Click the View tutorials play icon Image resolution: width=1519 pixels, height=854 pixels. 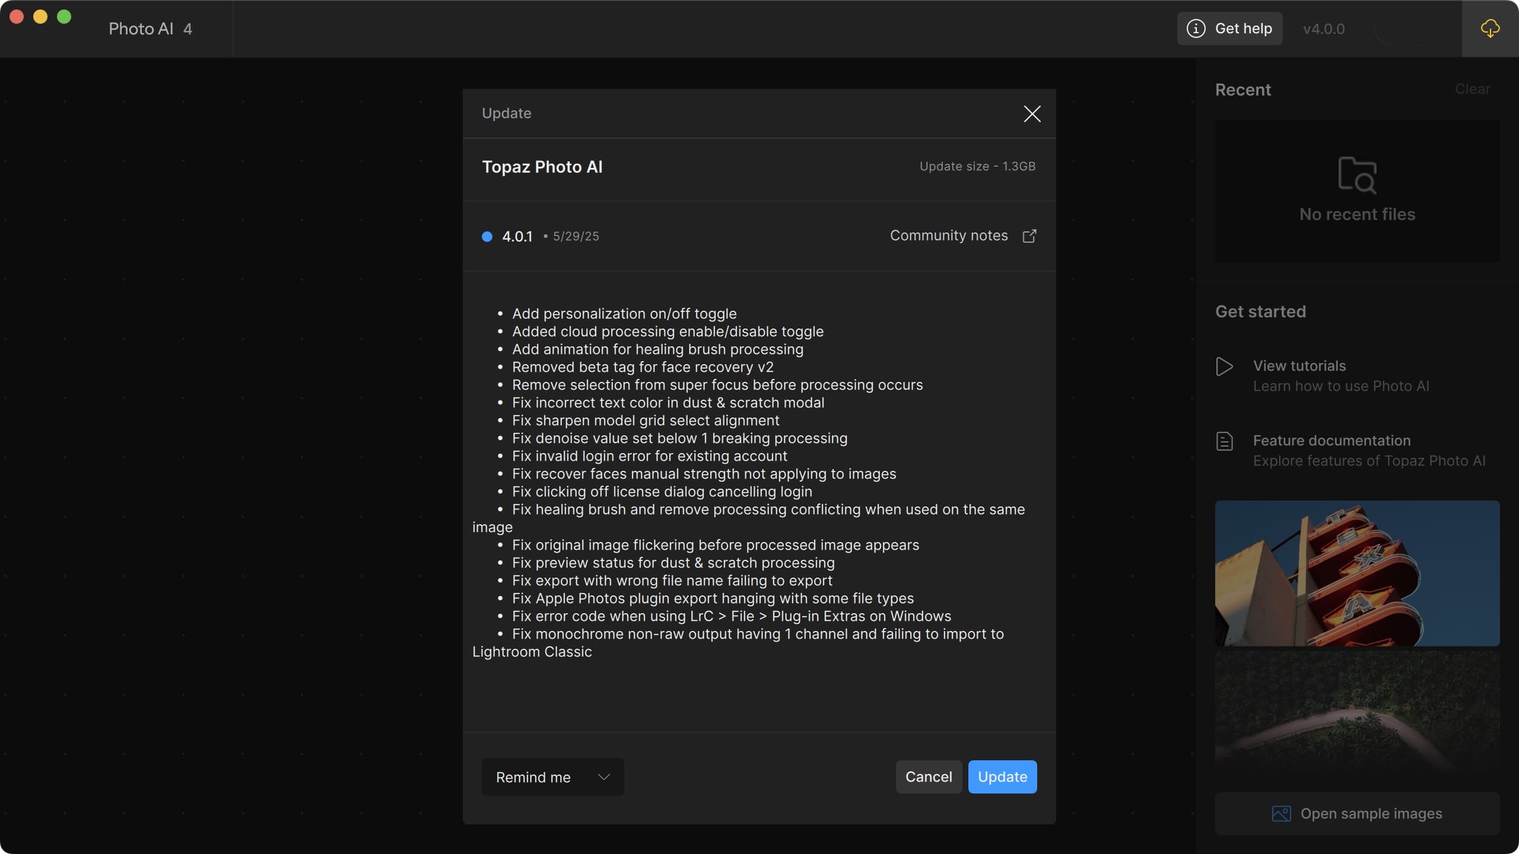tap(1224, 367)
